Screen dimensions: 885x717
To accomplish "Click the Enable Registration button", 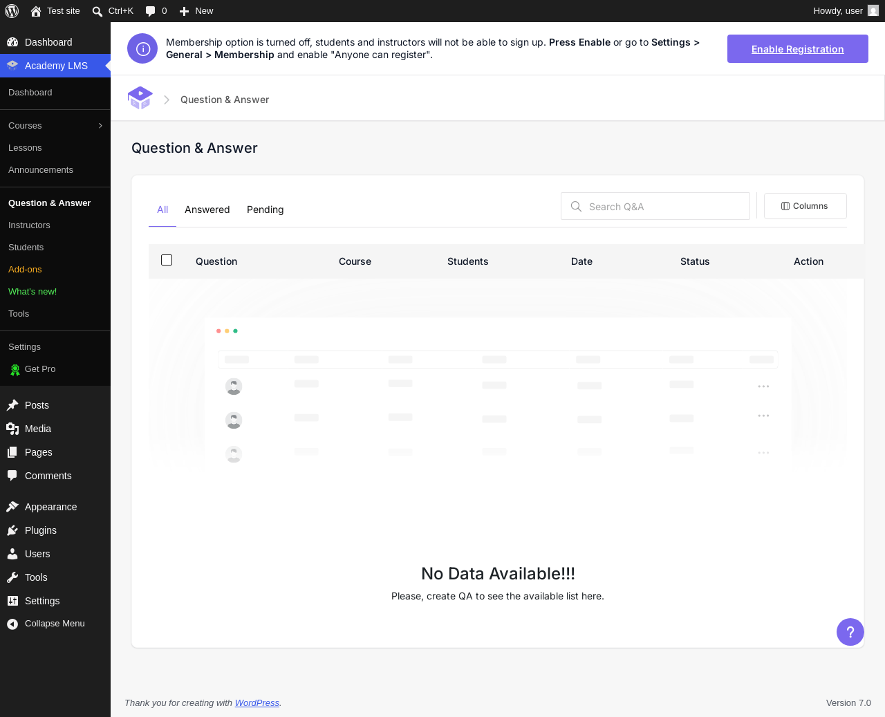I will [x=798, y=49].
